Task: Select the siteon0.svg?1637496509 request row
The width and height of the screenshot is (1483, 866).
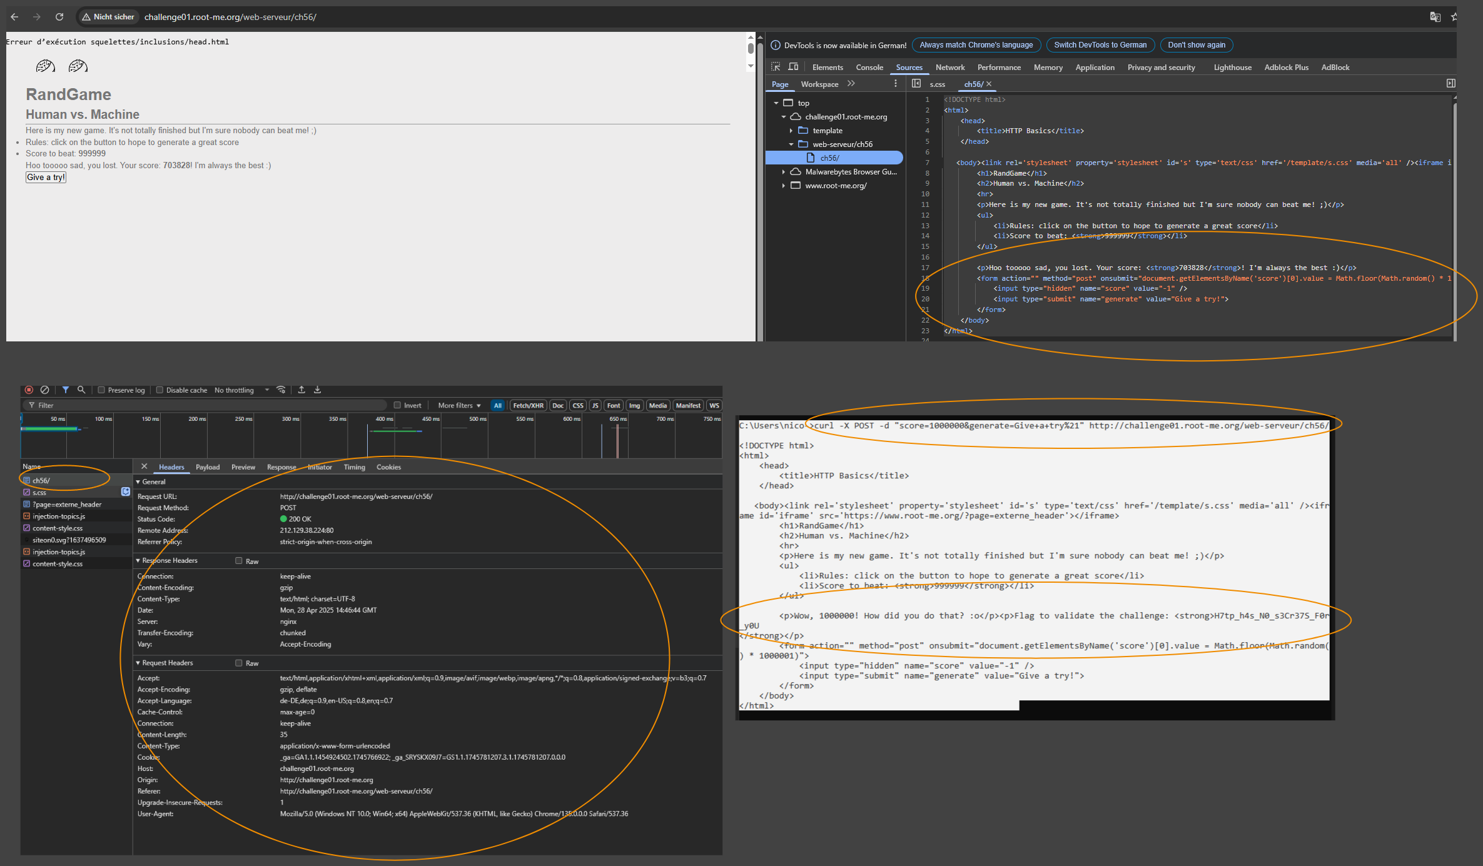Action: 75,540
